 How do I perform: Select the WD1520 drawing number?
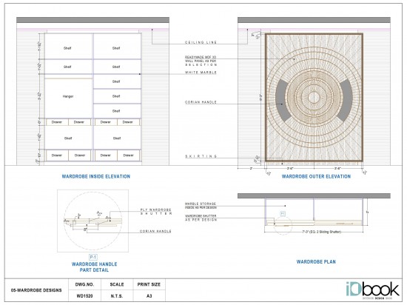84,296
